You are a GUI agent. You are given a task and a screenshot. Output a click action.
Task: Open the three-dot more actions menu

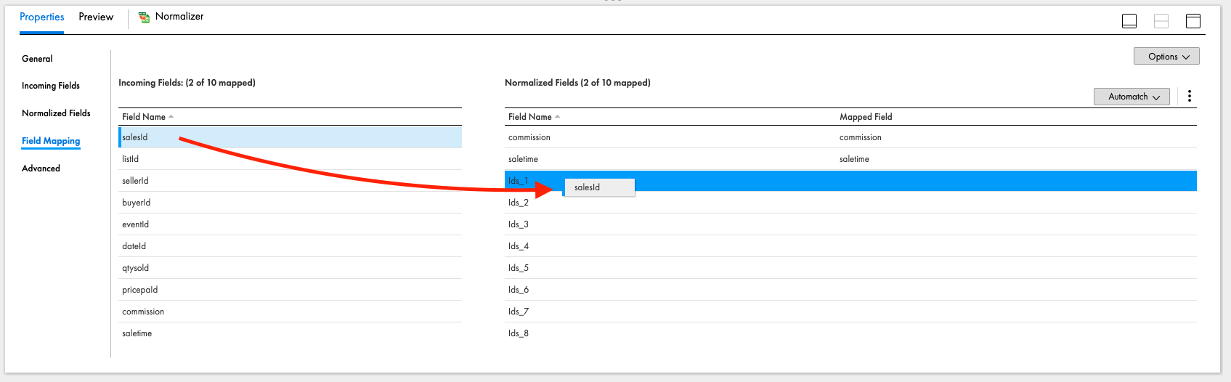(x=1189, y=96)
